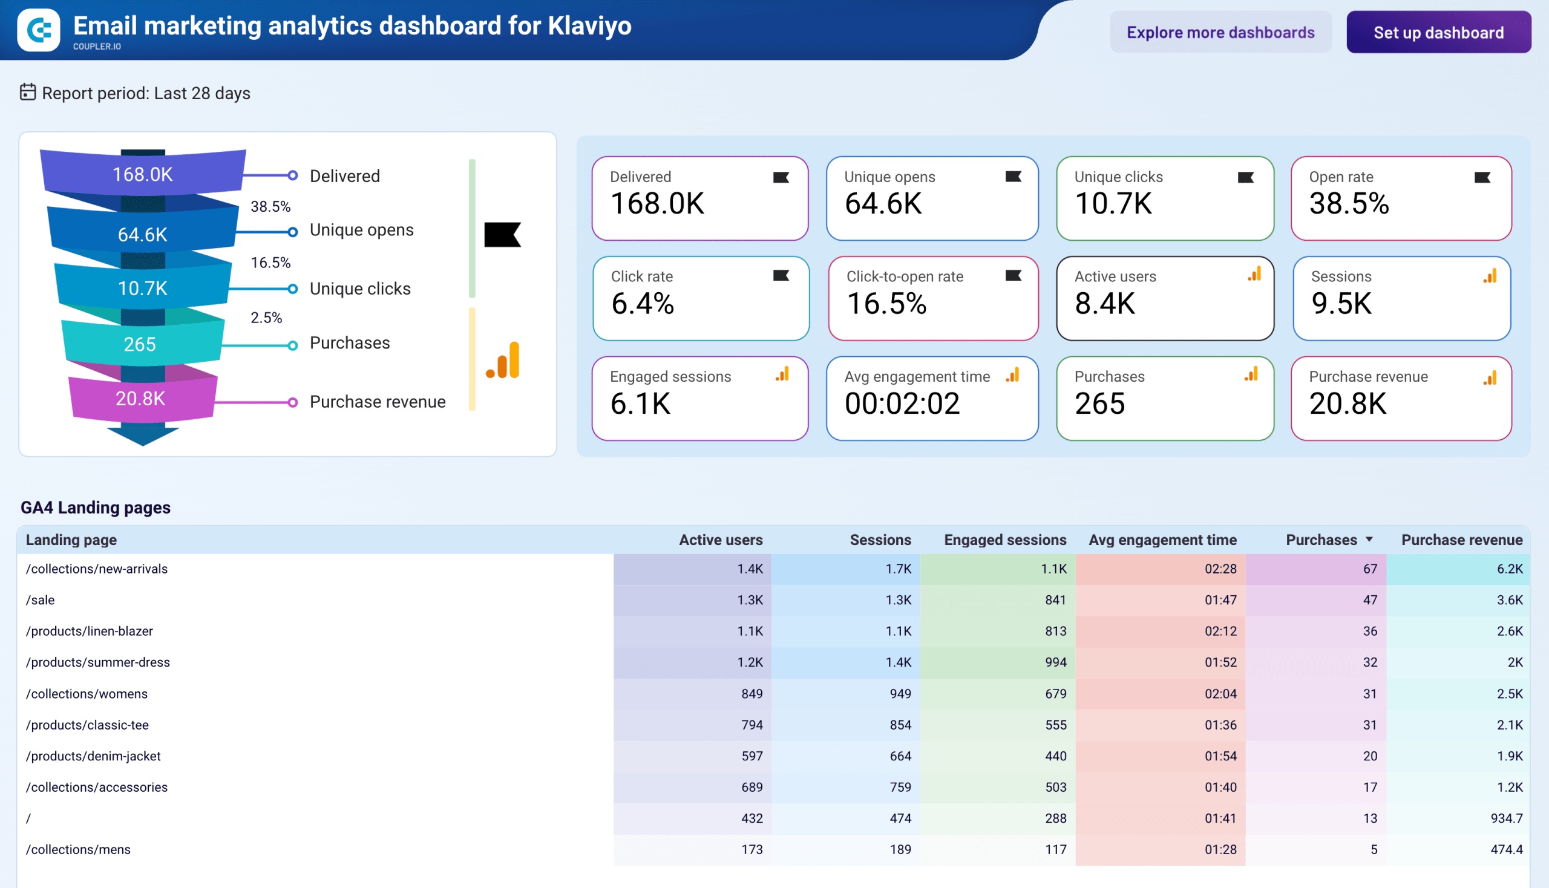Image resolution: width=1549 pixels, height=888 pixels.
Task: Click the Unique opens funnel legend label
Action: [x=361, y=230]
